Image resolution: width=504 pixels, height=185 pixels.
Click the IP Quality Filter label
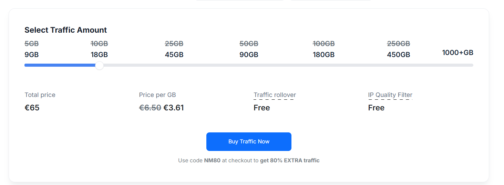390,95
